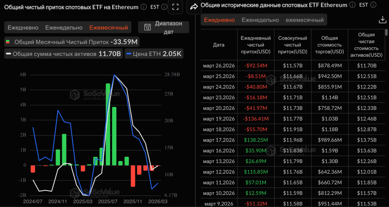Select table Еженедельно tab
The height and width of the screenshot is (207, 389).
(x=260, y=20)
